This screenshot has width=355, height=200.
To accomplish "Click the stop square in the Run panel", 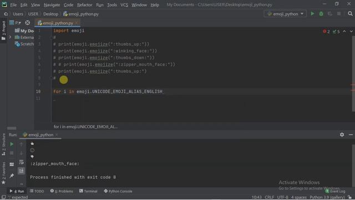I will coord(12,153).
